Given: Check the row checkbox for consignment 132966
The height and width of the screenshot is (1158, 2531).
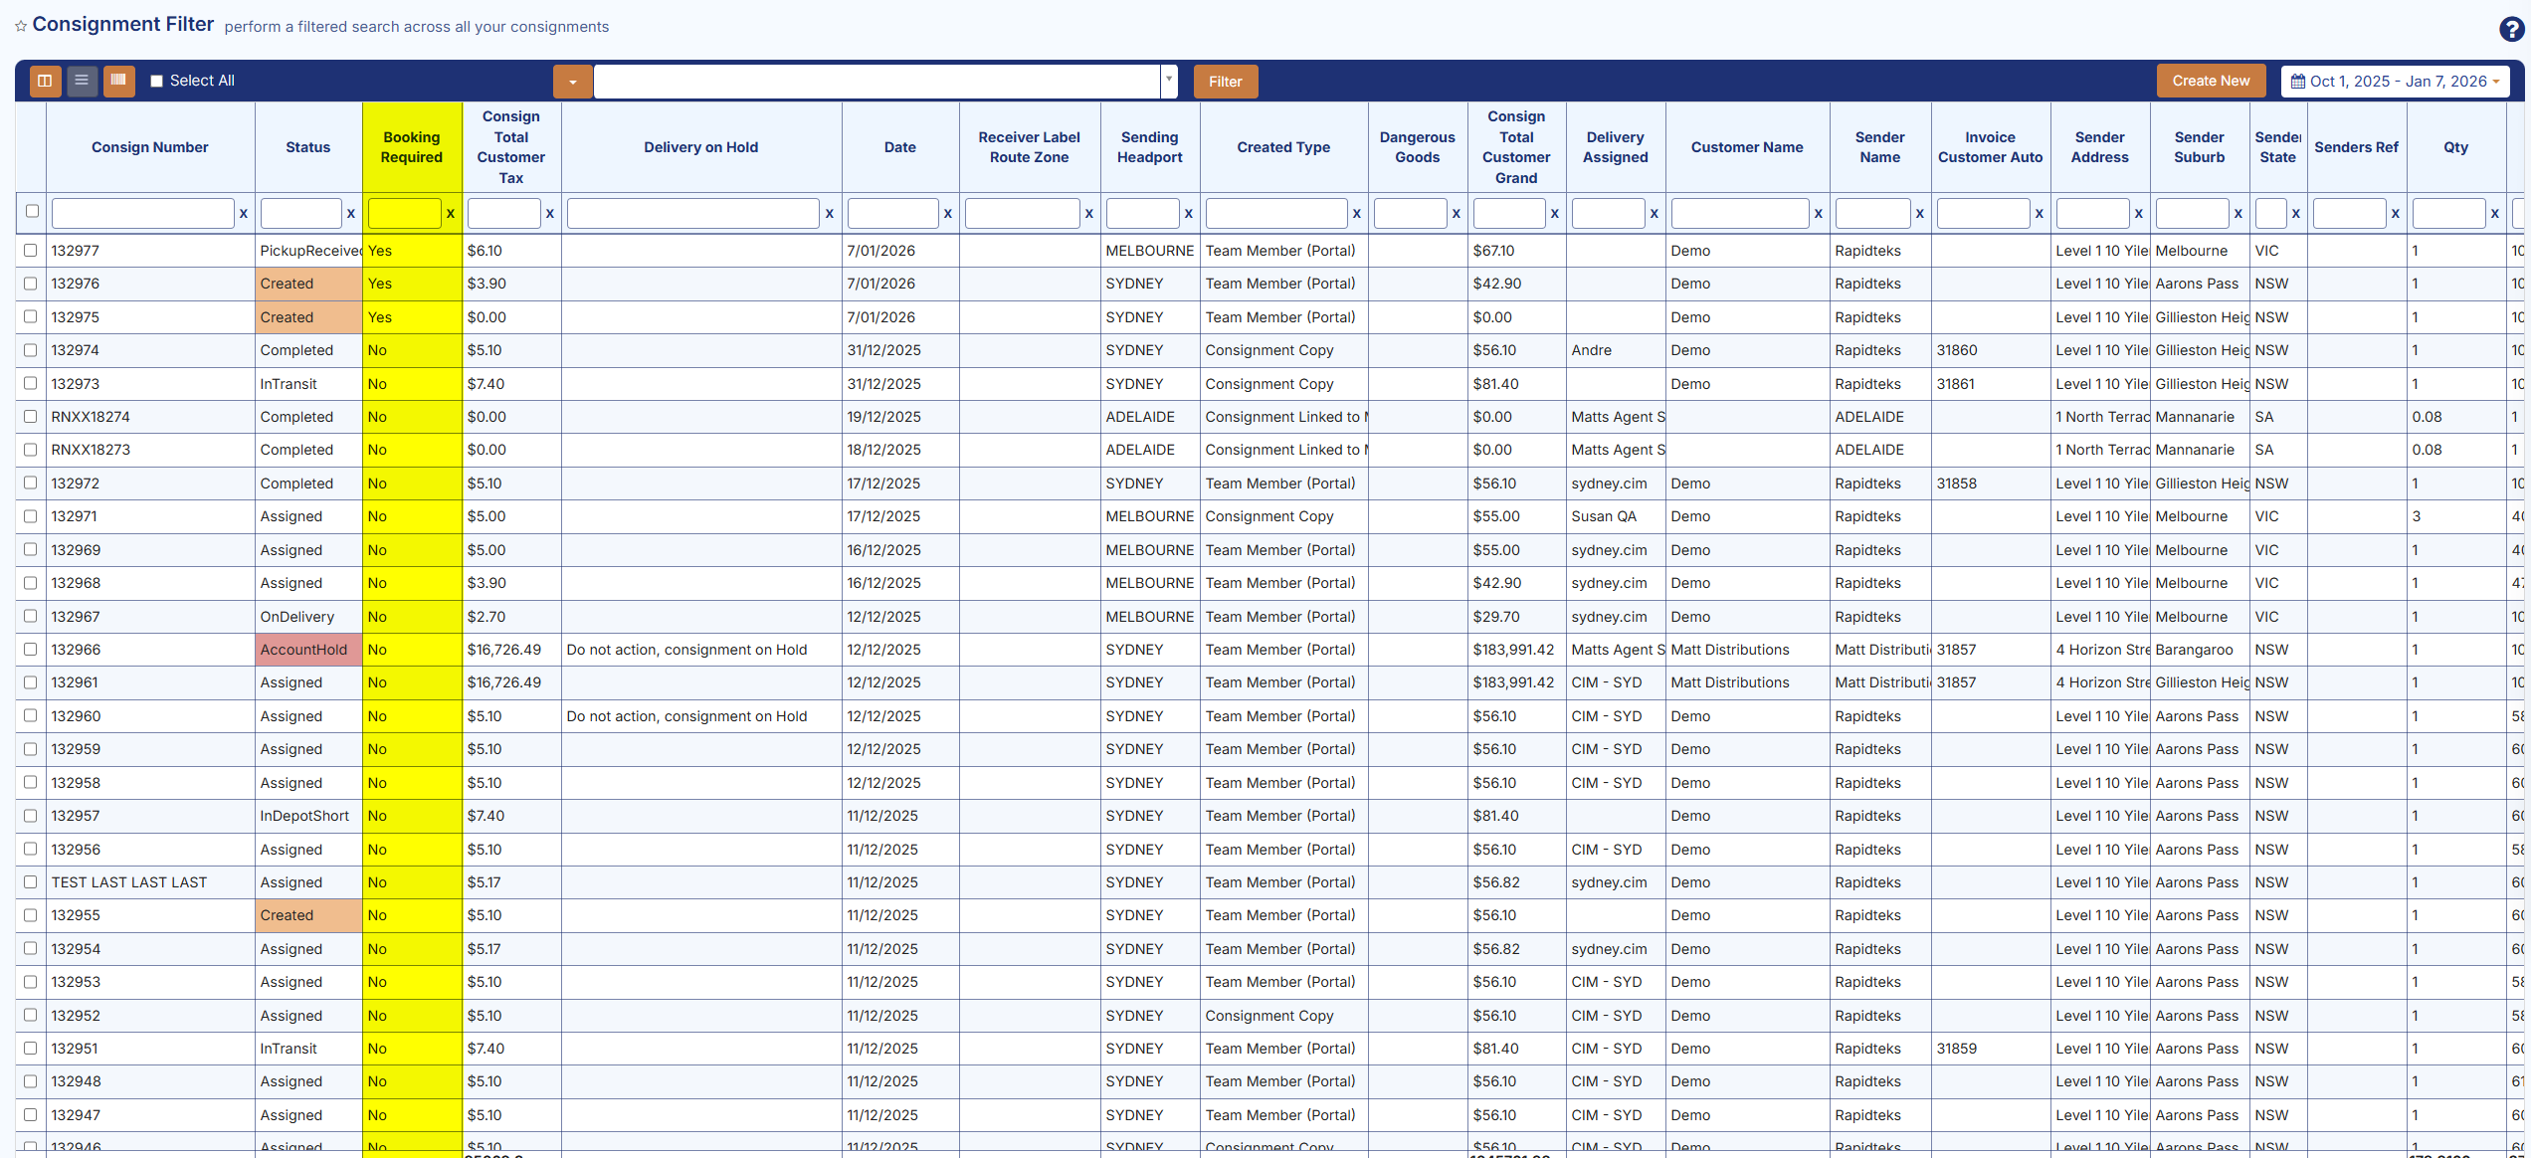Looking at the screenshot, I should (x=31, y=649).
